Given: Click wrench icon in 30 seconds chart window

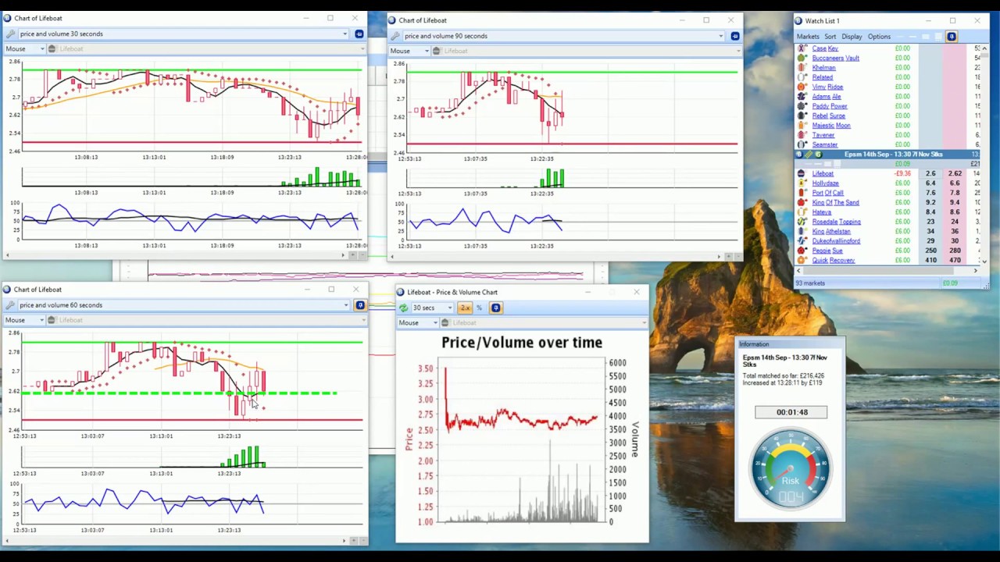Looking at the screenshot, I should (x=10, y=34).
